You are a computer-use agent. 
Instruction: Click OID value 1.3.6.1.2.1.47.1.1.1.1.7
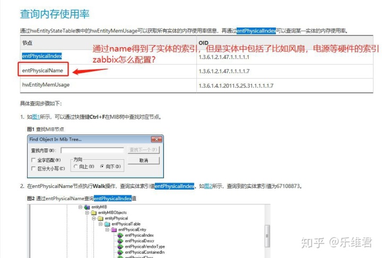click(224, 72)
